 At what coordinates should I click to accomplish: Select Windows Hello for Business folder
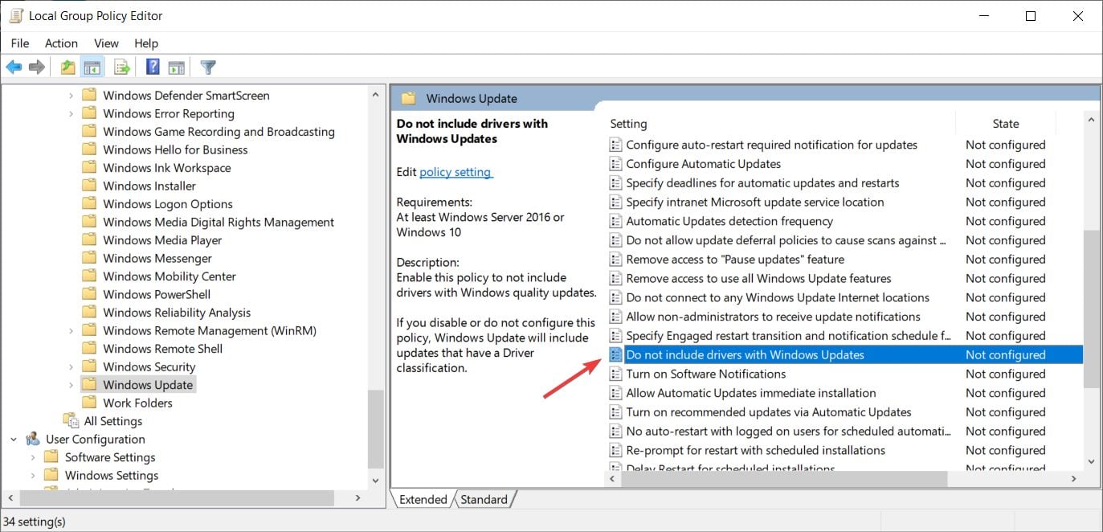click(x=175, y=149)
